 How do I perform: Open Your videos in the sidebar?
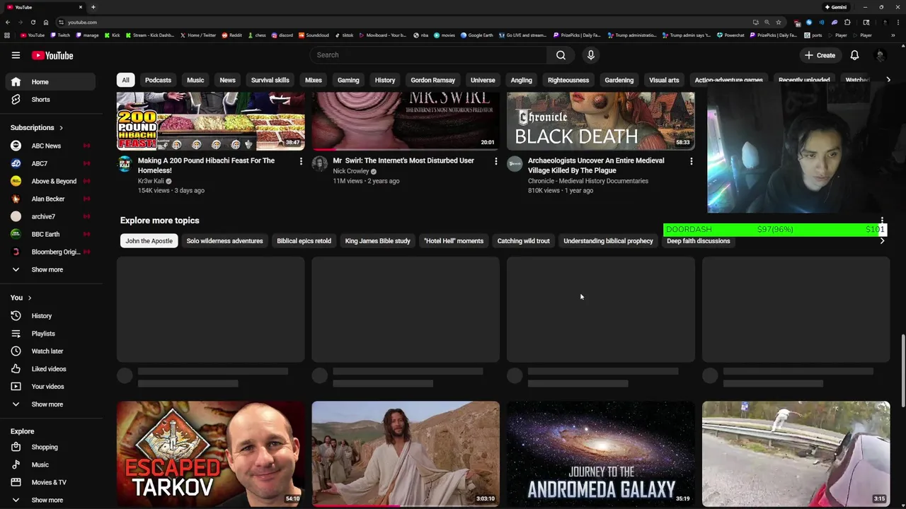pos(50,387)
